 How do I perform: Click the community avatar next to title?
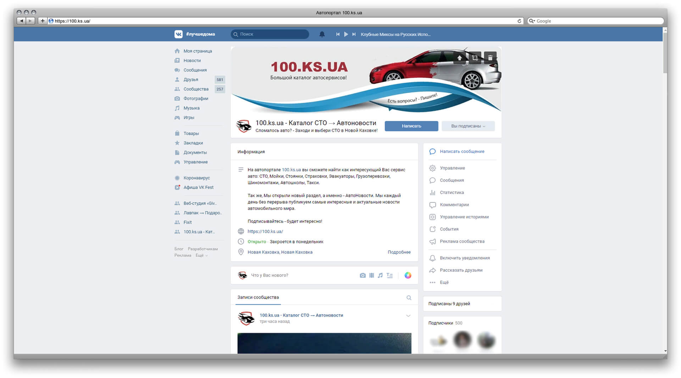coord(244,126)
